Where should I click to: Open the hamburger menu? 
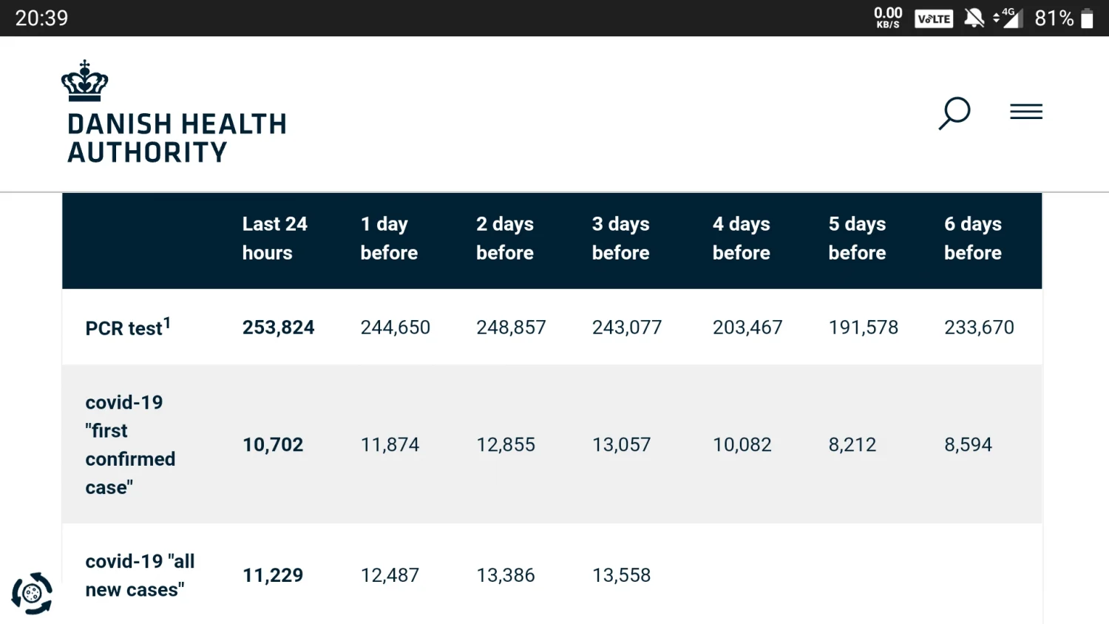click(1026, 112)
